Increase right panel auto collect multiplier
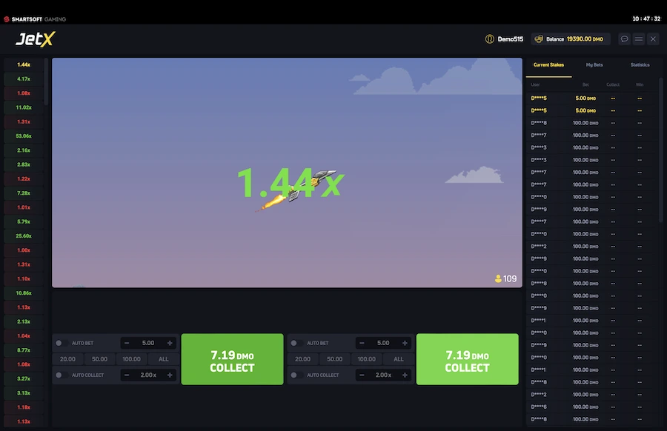Viewport: 667px width, 431px height. coord(405,375)
